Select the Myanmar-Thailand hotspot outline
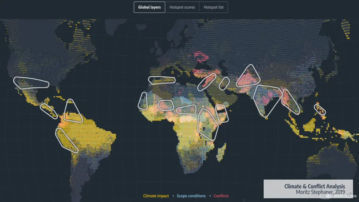Viewport: 359px width, 202px height. point(291,101)
